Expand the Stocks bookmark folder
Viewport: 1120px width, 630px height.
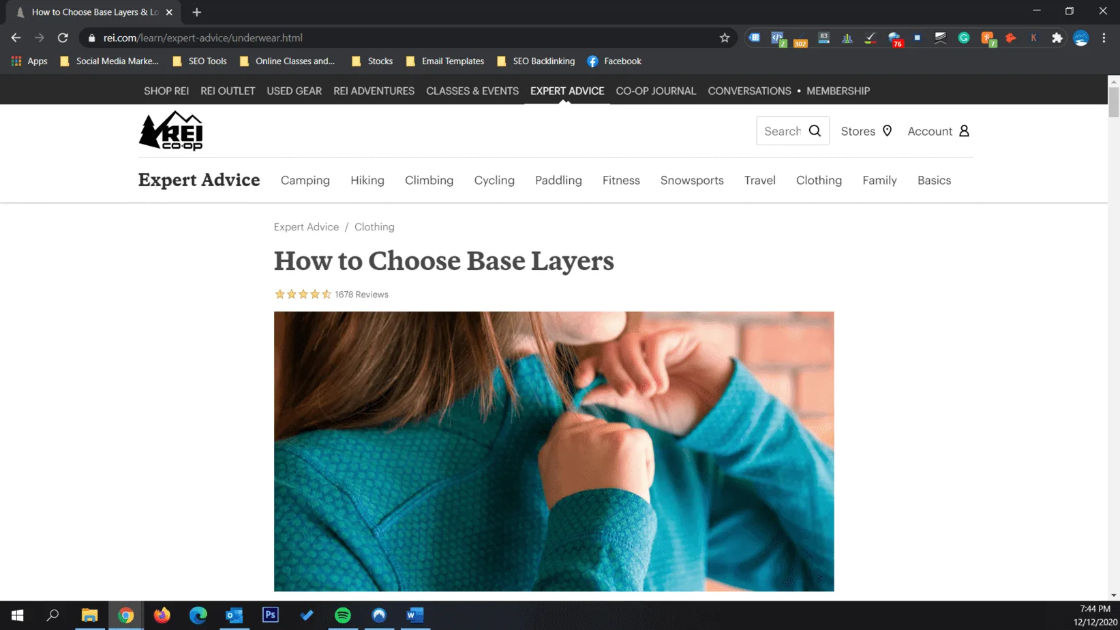tap(372, 61)
